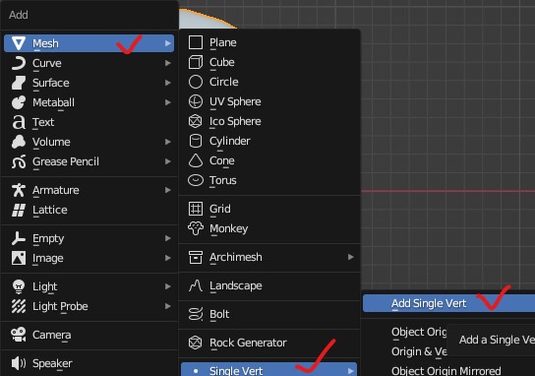Add a Torus mesh

(x=269, y=180)
